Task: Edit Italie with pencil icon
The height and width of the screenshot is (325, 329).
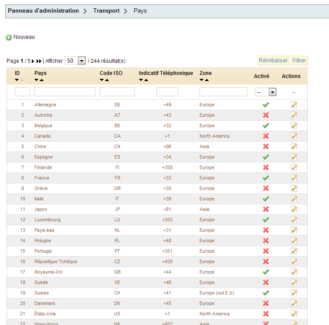Action: coord(294,199)
